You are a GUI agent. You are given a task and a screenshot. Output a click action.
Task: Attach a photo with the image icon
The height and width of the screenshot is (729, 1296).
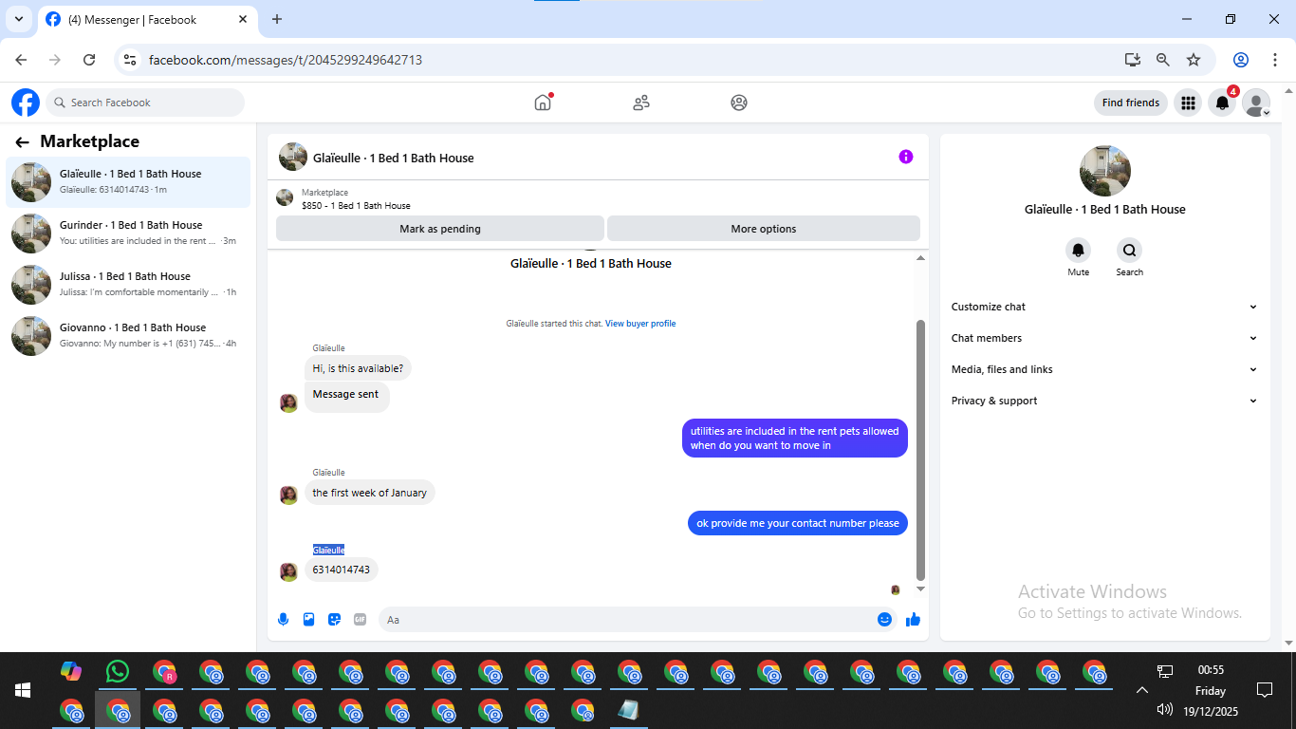point(308,619)
